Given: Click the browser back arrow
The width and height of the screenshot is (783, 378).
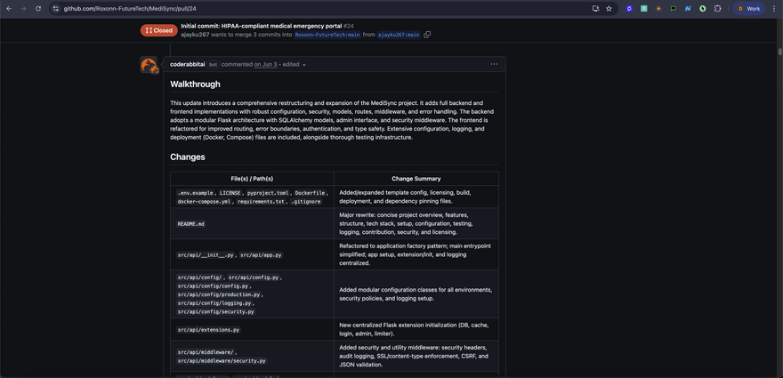Looking at the screenshot, I should pos(9,8).
